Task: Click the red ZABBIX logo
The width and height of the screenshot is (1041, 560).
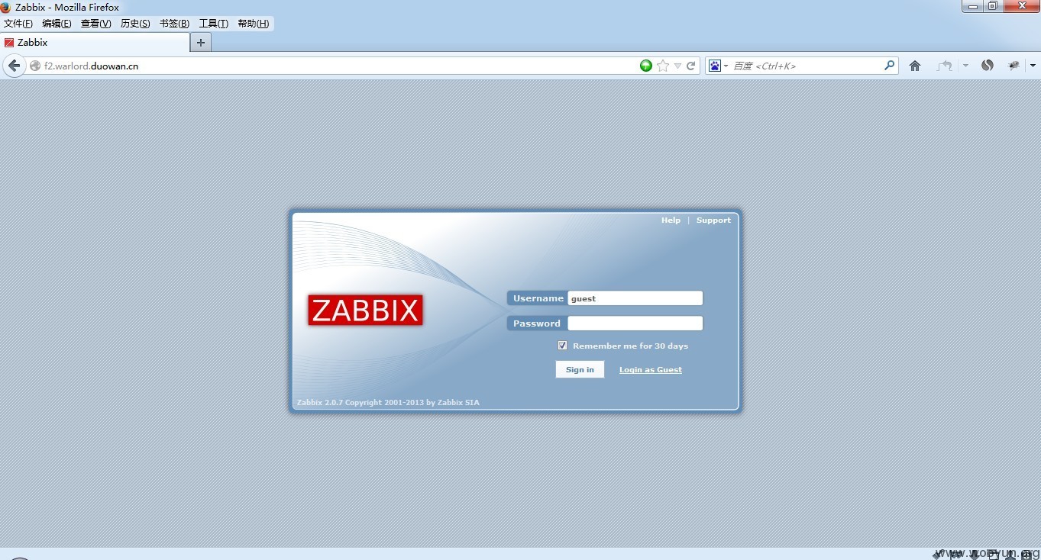Action: point(365,311)
